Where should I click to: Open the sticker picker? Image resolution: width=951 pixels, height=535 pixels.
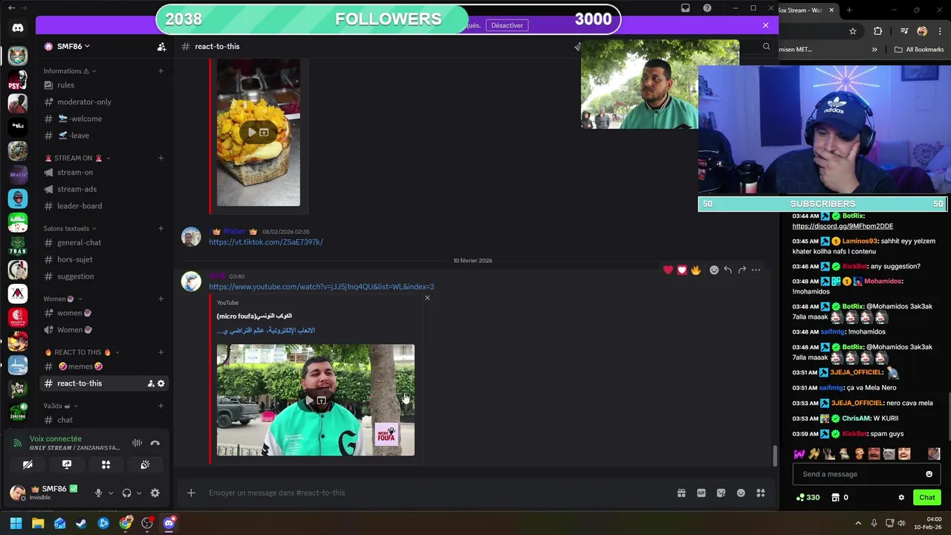pyautogui.click(x=721, y=493)
